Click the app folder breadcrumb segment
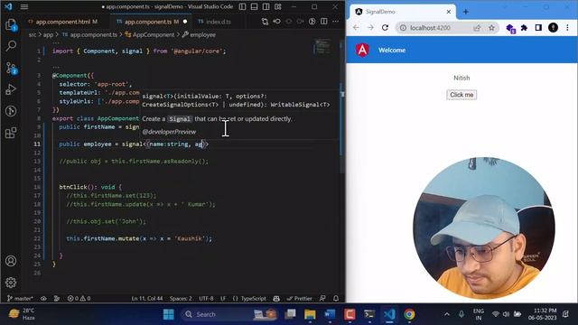The height and width of the screenshot is (325, 578). coord(48,35)
